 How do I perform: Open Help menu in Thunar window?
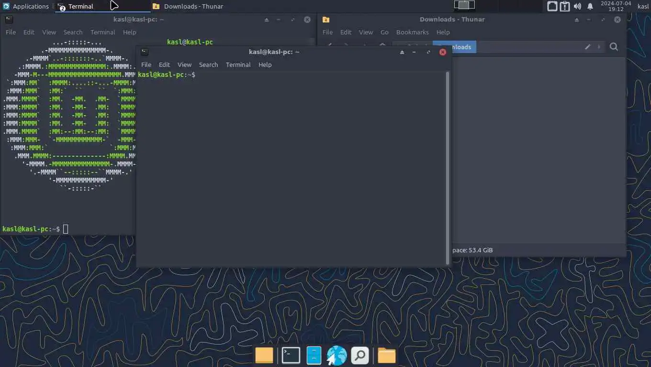(x=443, y=32)
